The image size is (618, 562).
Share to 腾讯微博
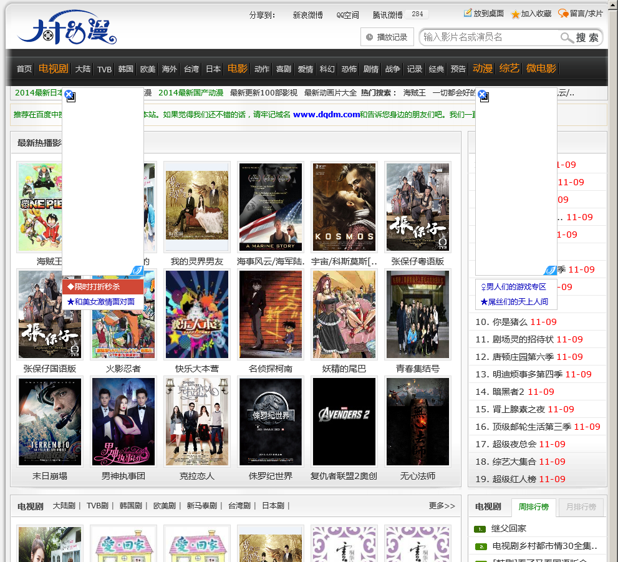(387, 15)
